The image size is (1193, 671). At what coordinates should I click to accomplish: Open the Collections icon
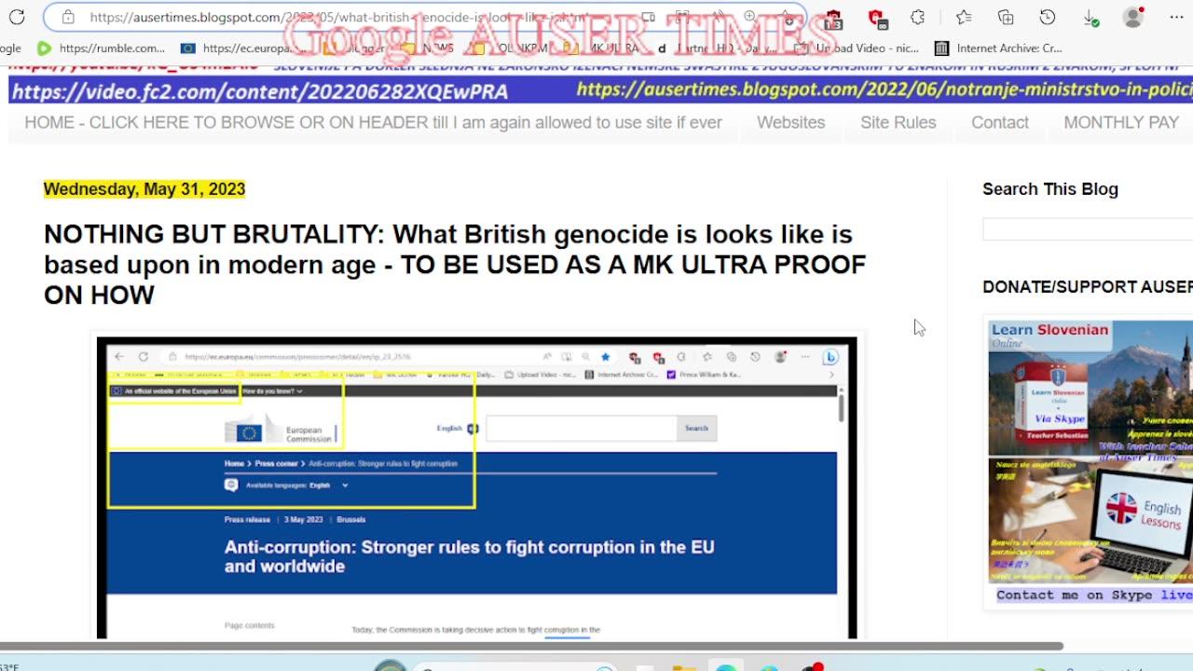tap(1007, 17)
